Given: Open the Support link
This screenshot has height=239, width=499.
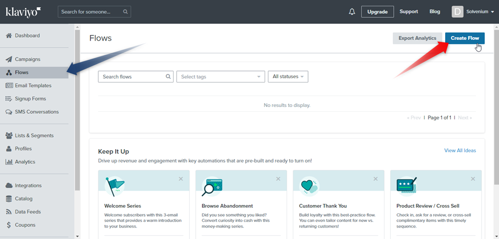Looking at the screenshot, I should pos(409,12).
